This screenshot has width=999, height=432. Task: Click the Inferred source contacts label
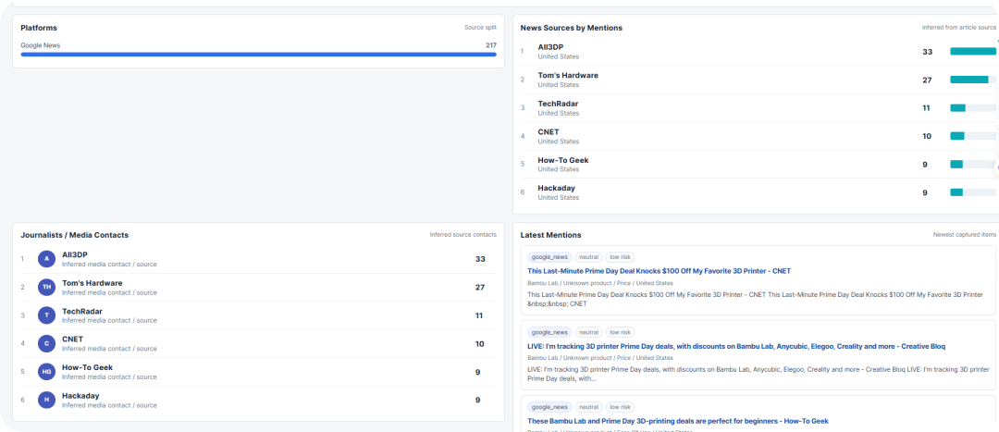(x=463, y=234)
